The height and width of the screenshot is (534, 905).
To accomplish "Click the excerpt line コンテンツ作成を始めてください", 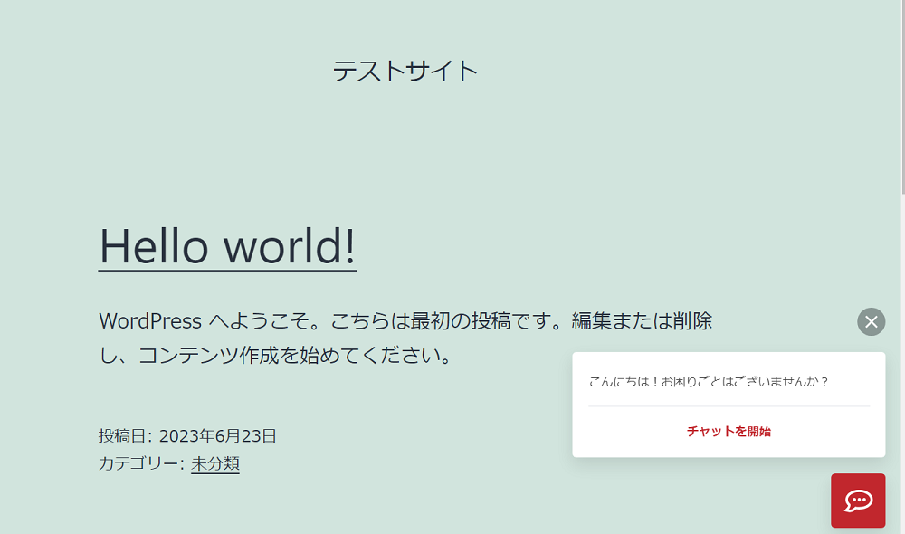I will (x=294, y=355).
